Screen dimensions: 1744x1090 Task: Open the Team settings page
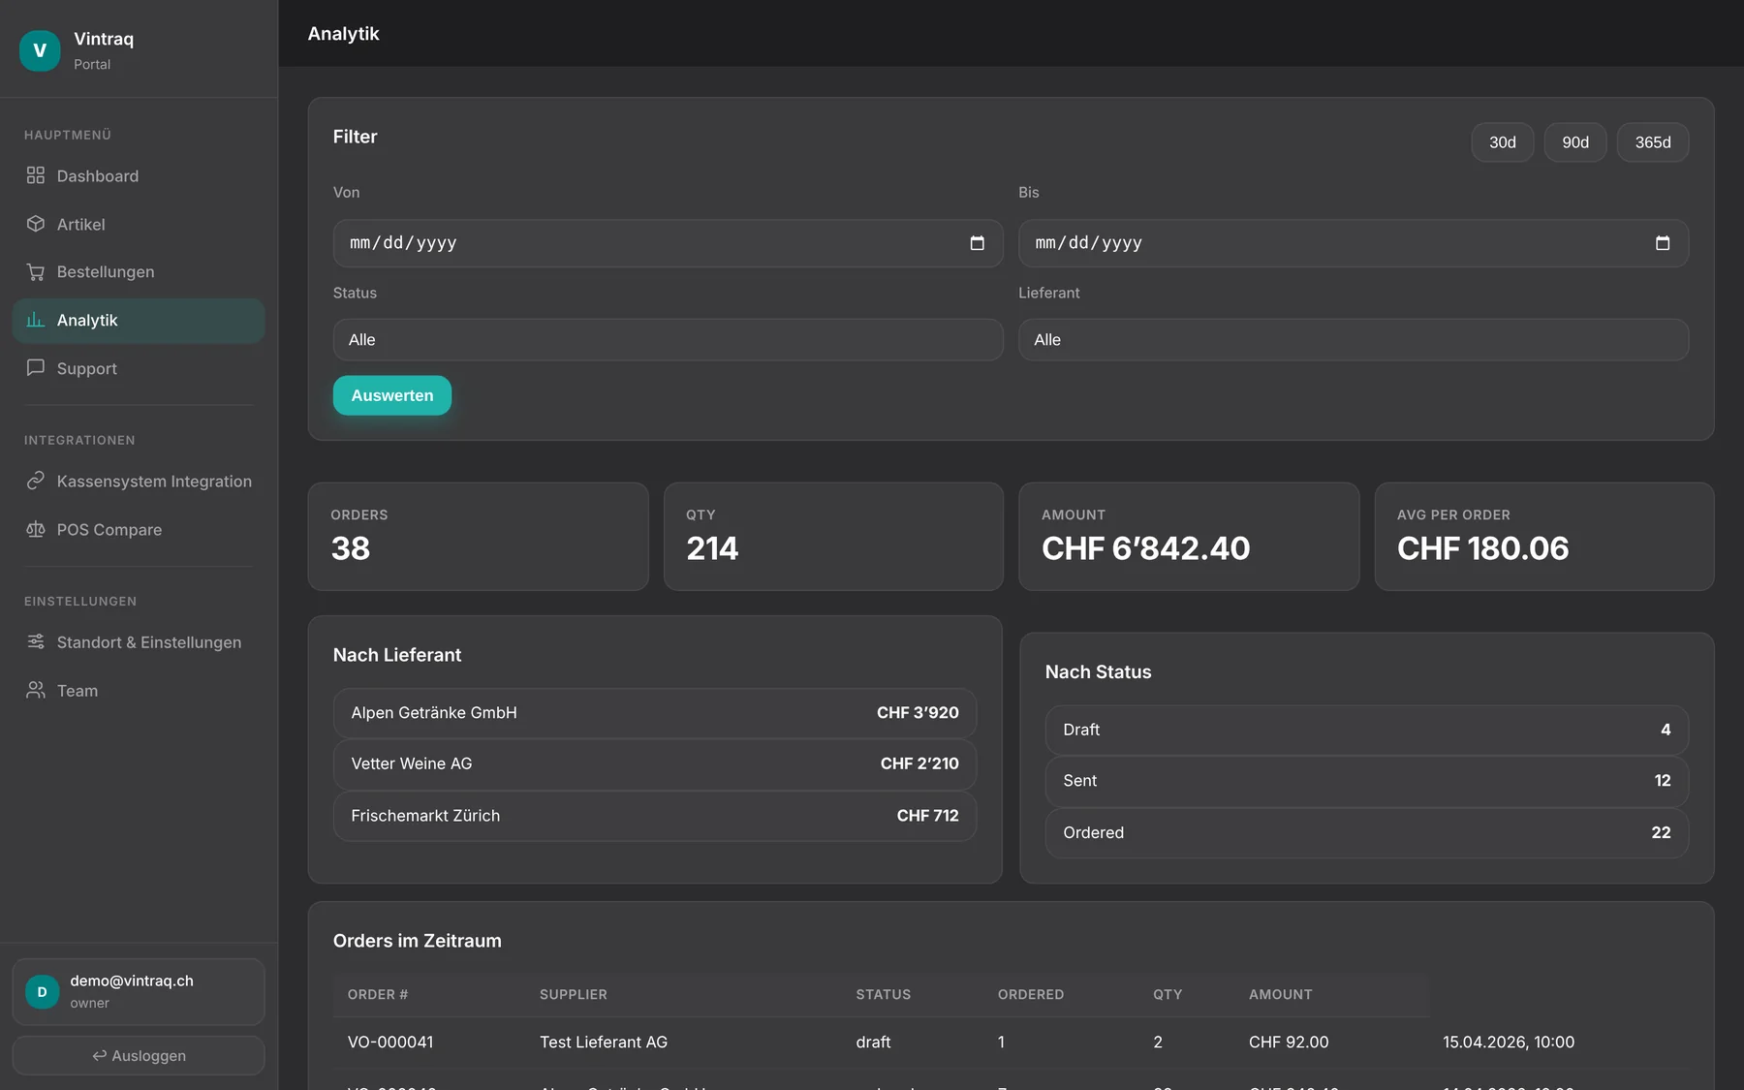[139, 690]
